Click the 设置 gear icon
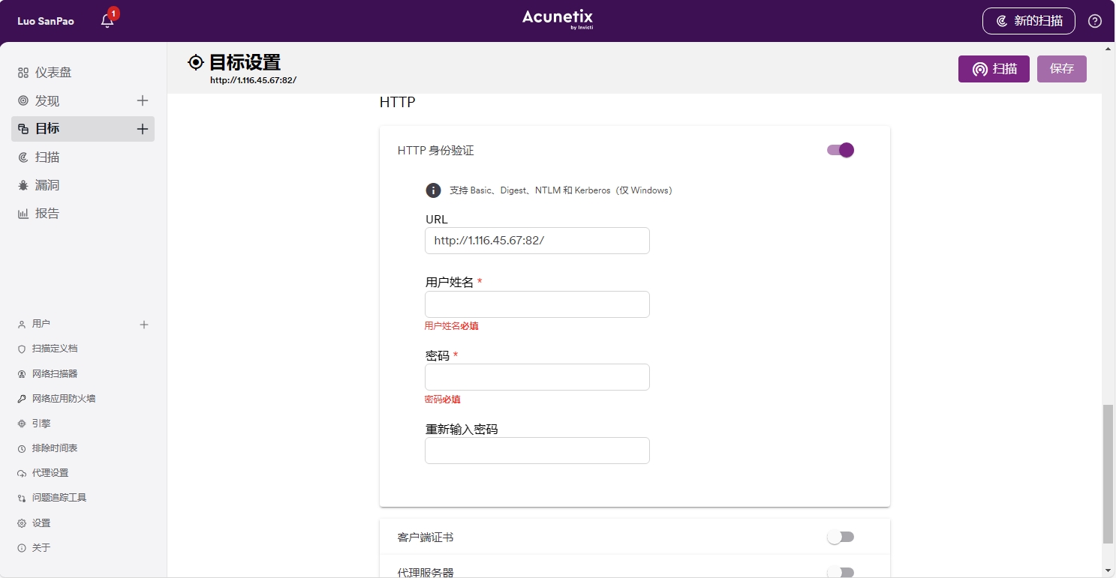1116x578 pixels. click(22, 523)
